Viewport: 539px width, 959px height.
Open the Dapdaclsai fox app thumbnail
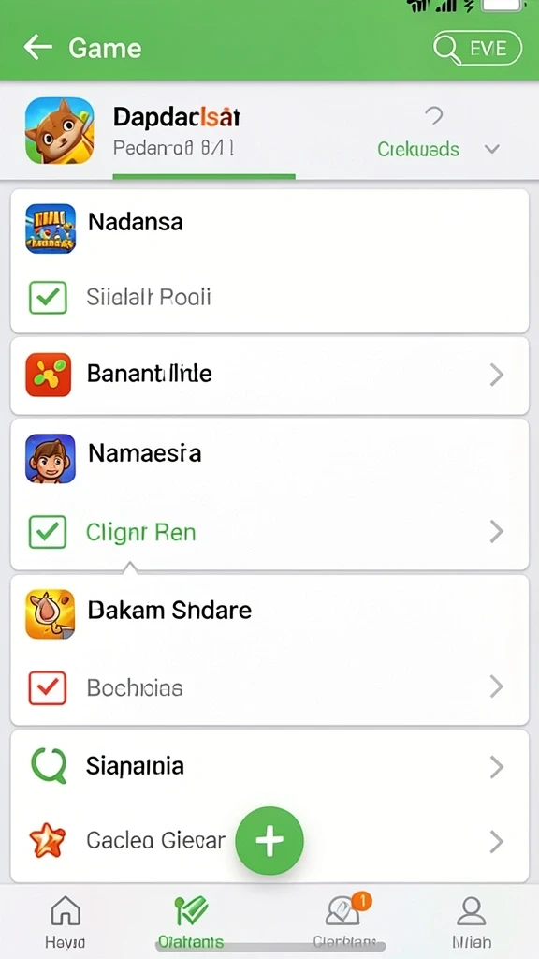[x=60, y=130]
